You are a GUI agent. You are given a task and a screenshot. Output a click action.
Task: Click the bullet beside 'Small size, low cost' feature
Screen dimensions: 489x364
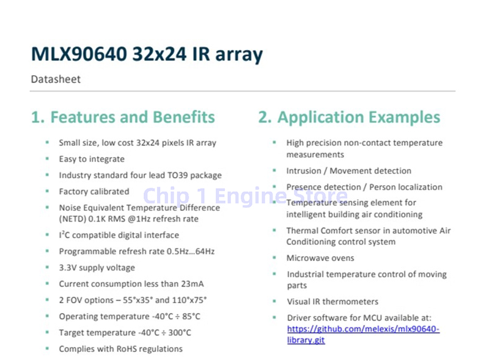[x=46, y=142]
